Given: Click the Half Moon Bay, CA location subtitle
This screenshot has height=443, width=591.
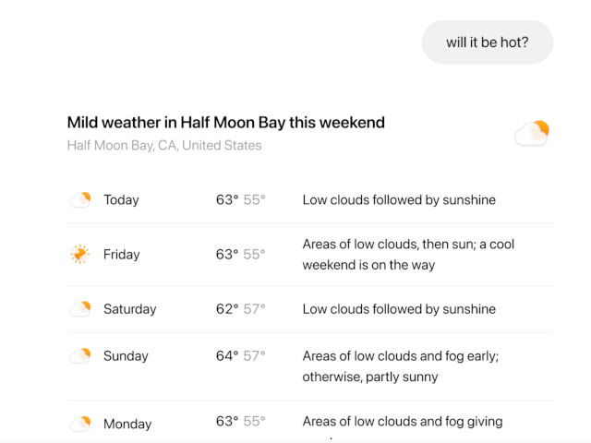Looking at the screenshot, I should click(x=164, y=146).
